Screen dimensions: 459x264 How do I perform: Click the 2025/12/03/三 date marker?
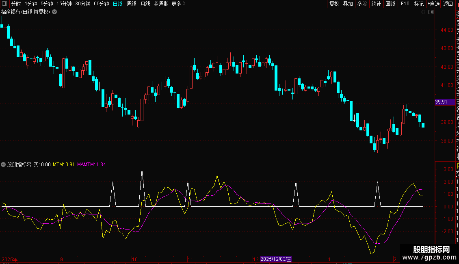(276, 259)
